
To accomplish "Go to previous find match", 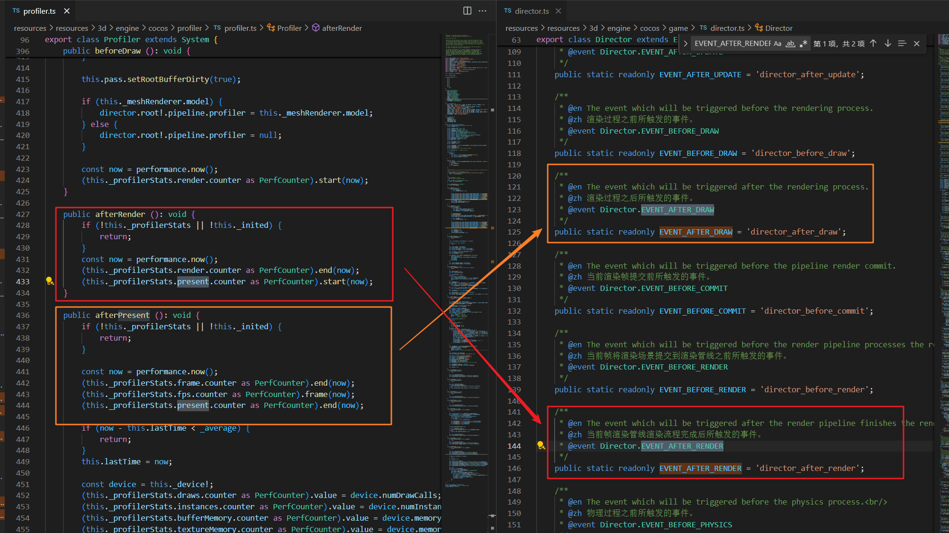I will coord(873,44).
